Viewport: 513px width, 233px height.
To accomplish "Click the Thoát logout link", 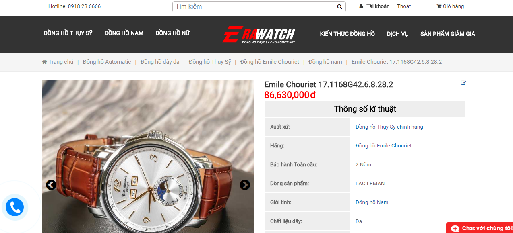I will pos(404,6).
